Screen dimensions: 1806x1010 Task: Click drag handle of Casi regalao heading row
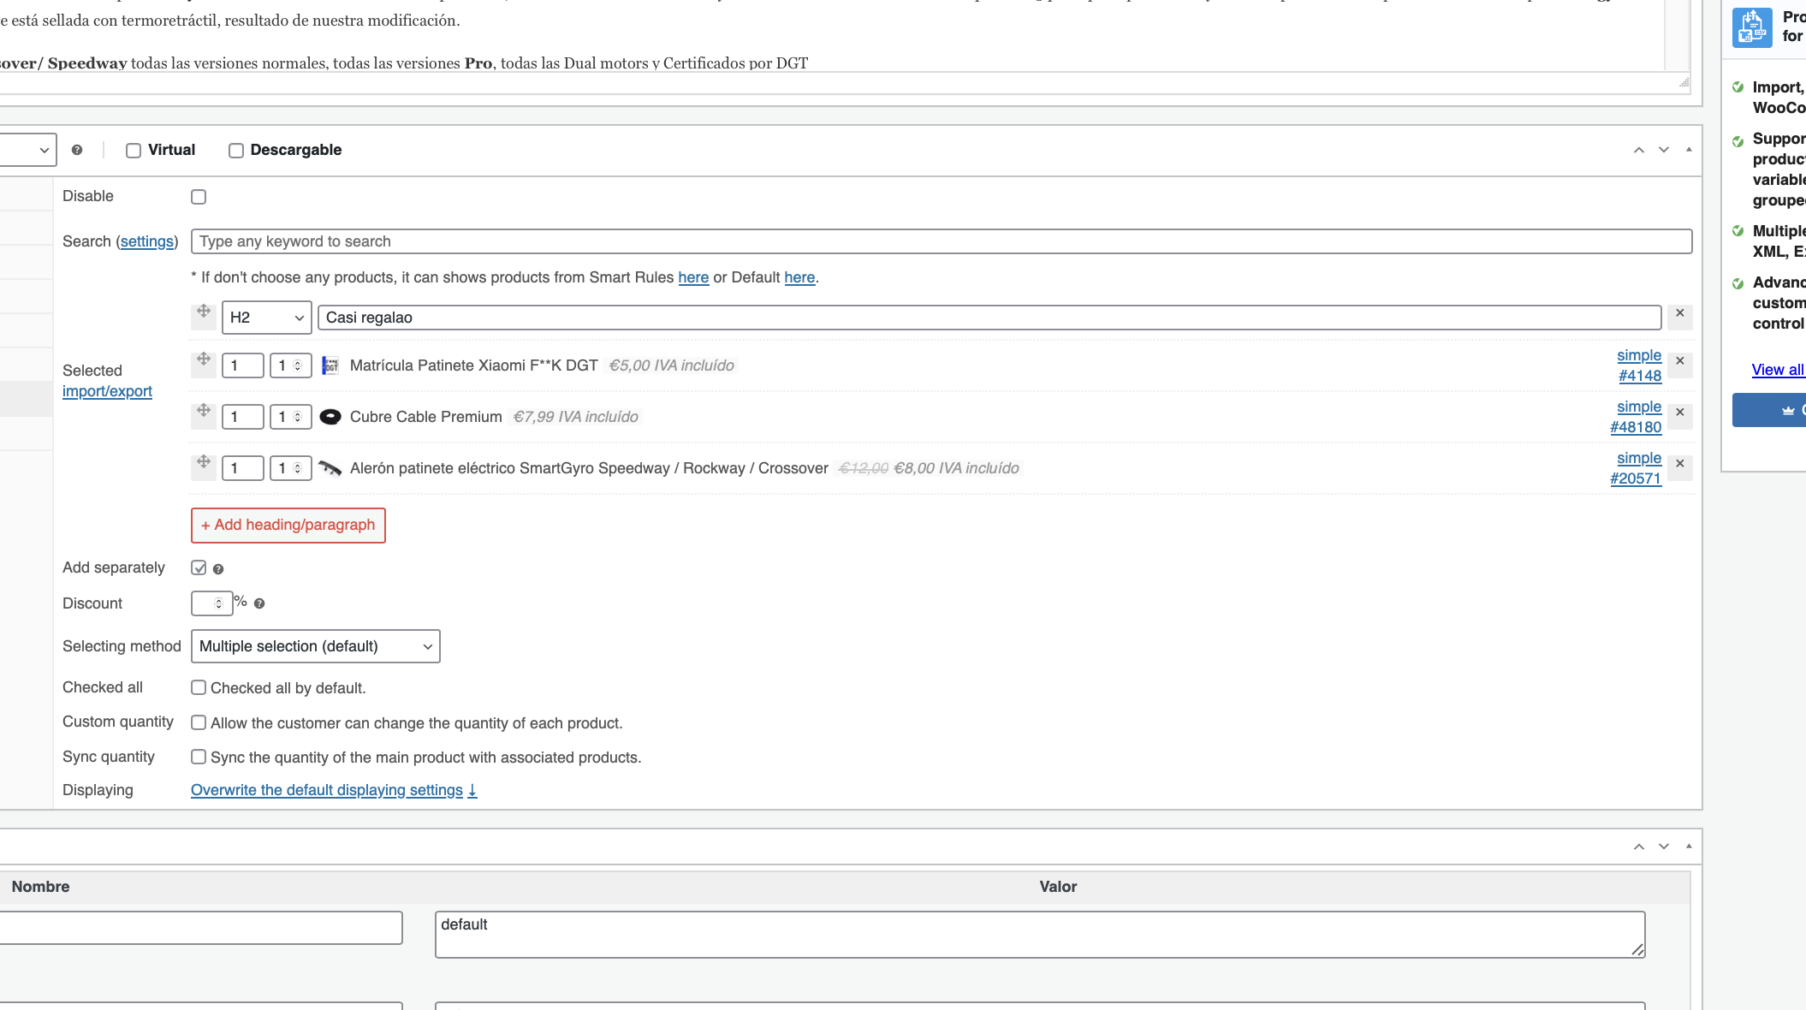coord(203,312)
